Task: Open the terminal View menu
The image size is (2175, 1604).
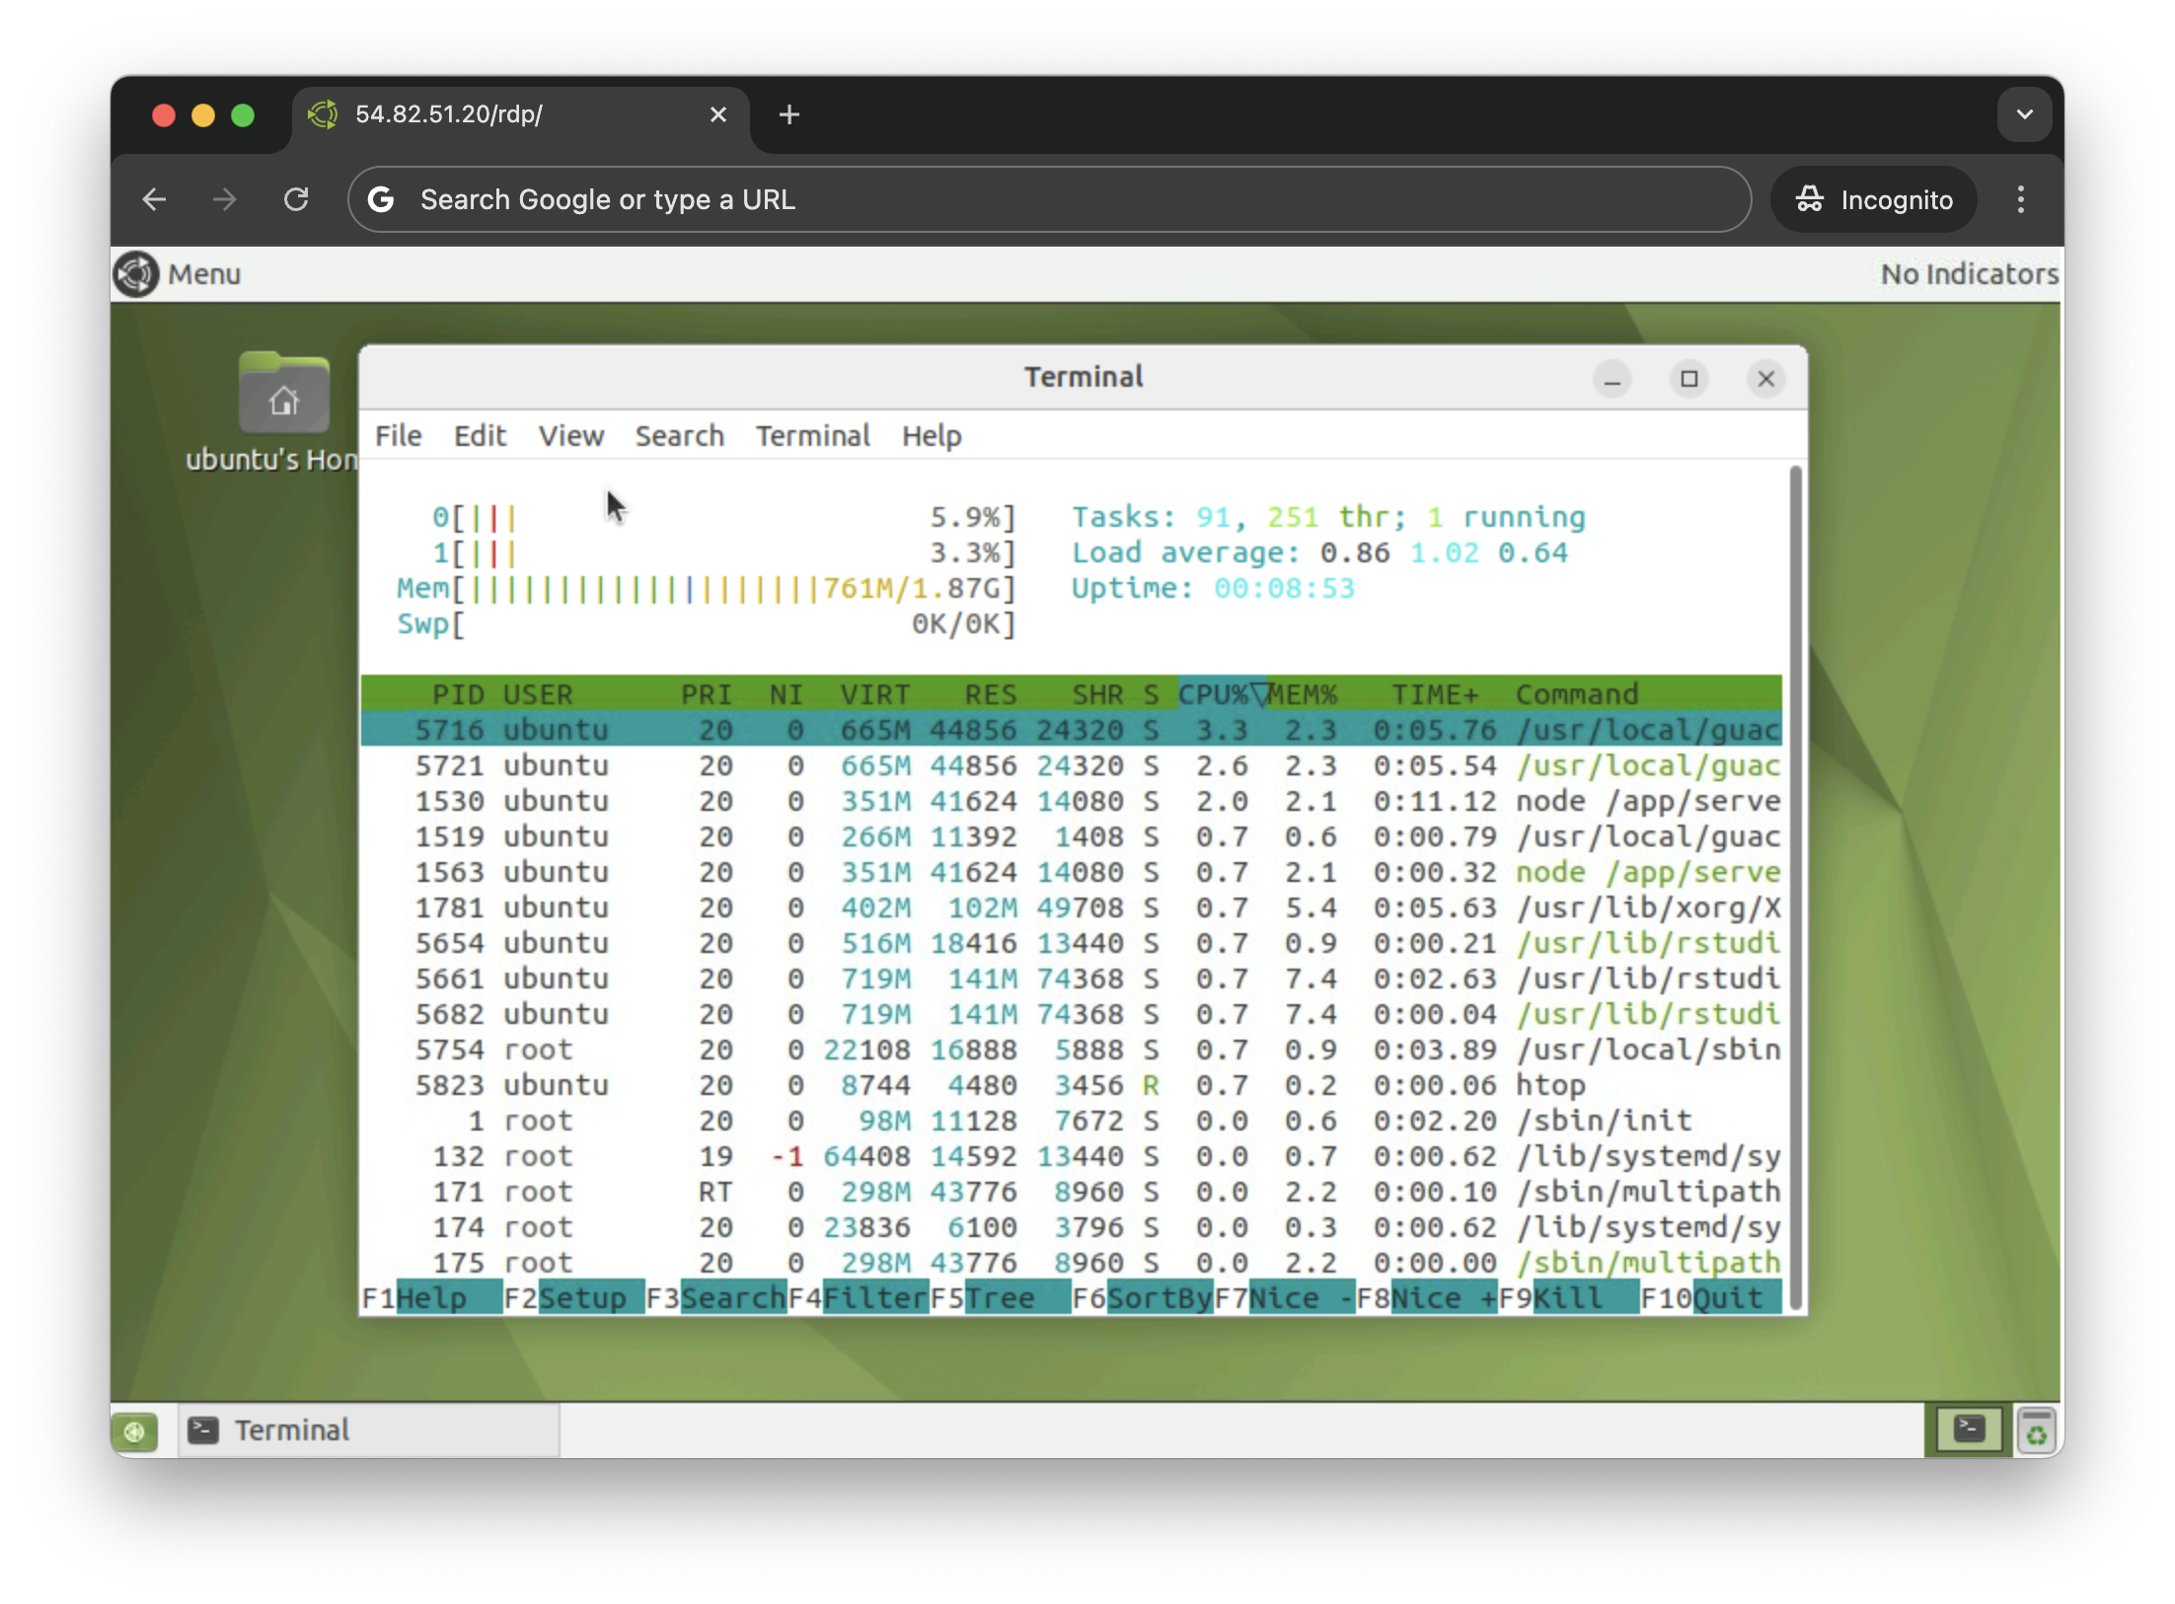Action: [571, 436]
